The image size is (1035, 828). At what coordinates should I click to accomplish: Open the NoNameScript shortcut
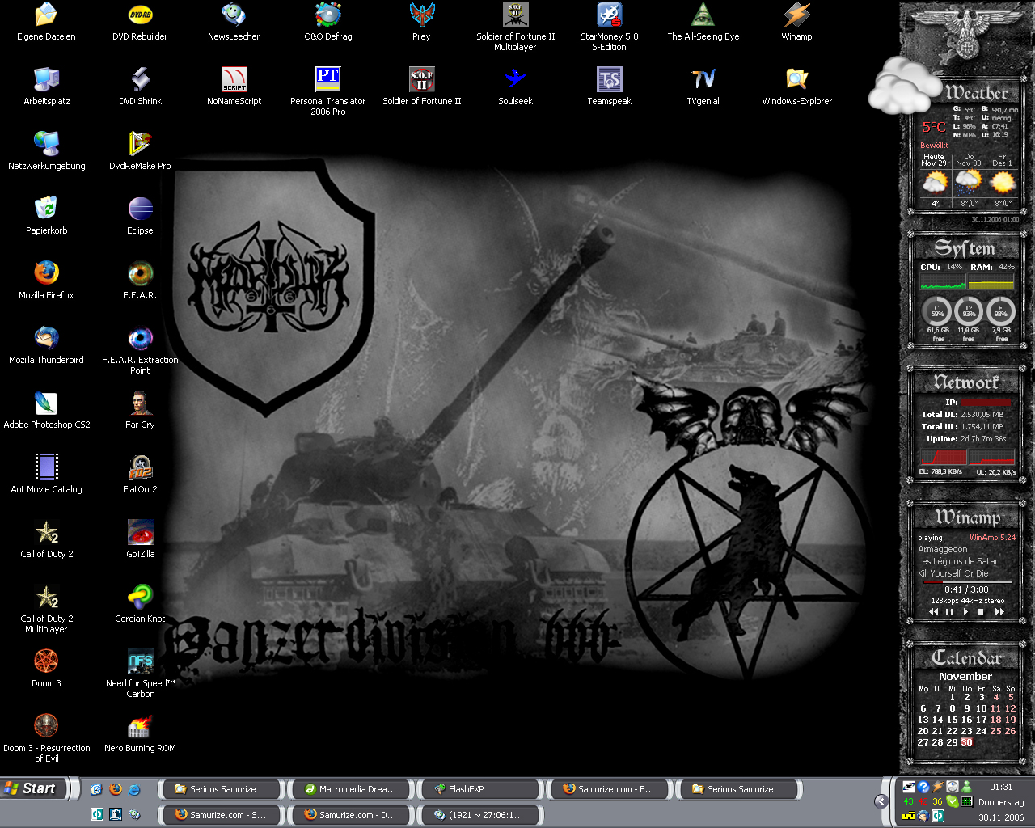[x=234, y=87]
